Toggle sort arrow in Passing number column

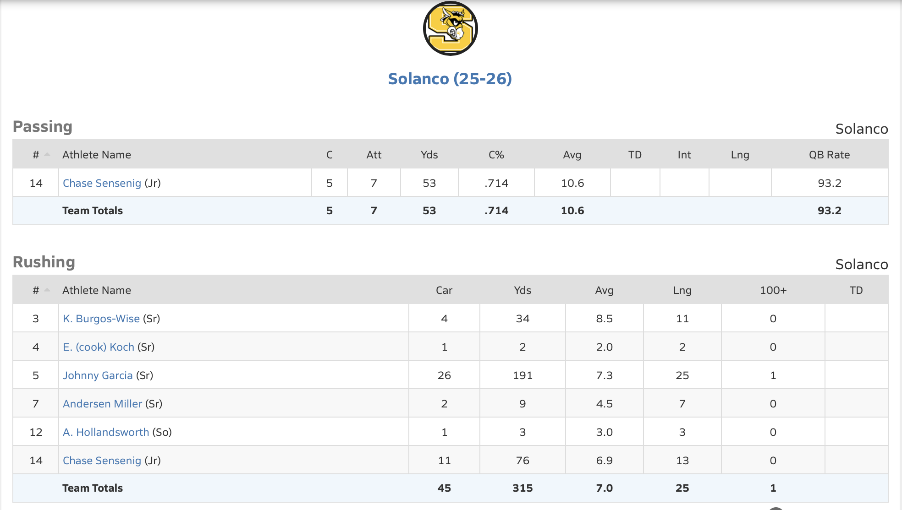coord(47,155)
